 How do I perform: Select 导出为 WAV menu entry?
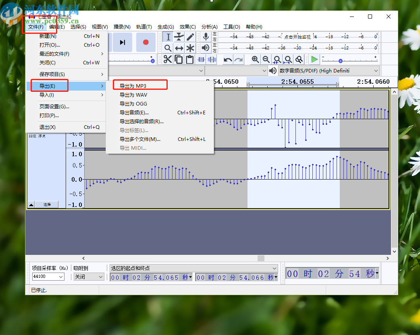pyautogui.click(x=133, y=95)
